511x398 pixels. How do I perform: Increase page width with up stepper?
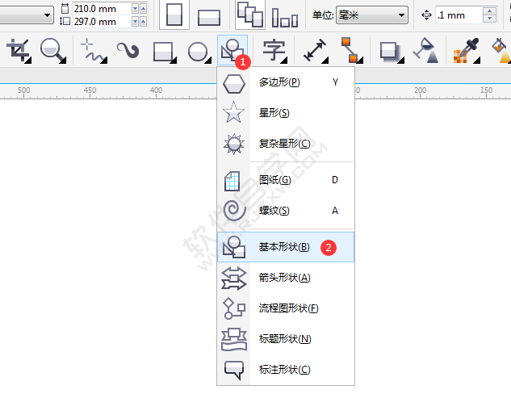point(143,9)
